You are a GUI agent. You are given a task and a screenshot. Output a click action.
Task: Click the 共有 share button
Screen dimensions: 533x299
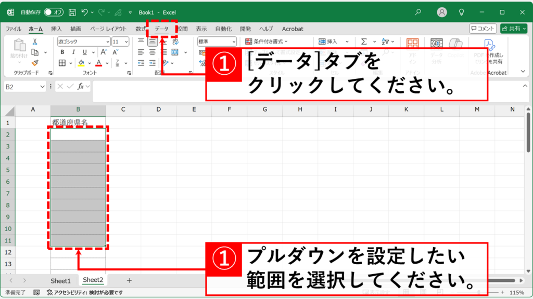click(x=513, y=29)
